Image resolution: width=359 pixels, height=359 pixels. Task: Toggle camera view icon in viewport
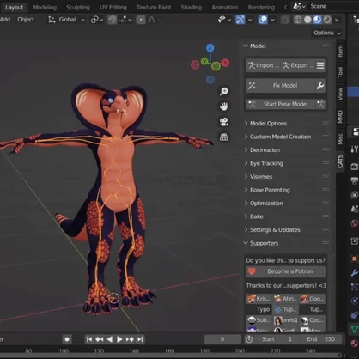point(224,122)
